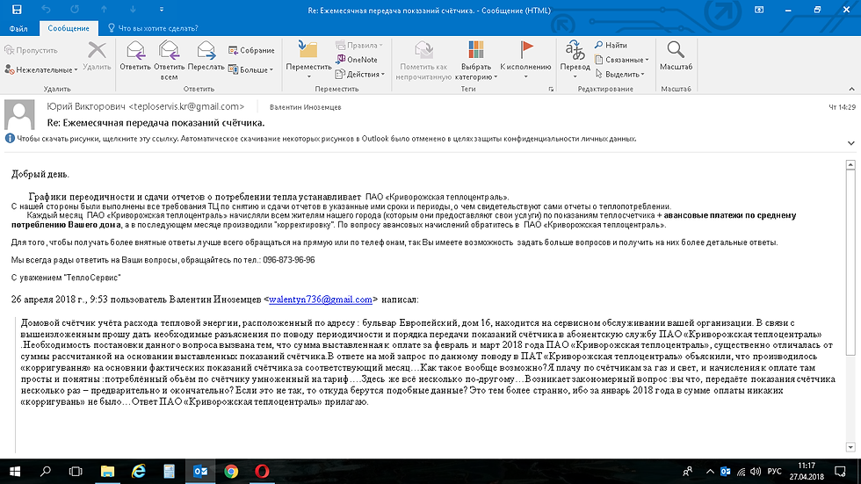Click the Перевод translate button

pos(575,59)
